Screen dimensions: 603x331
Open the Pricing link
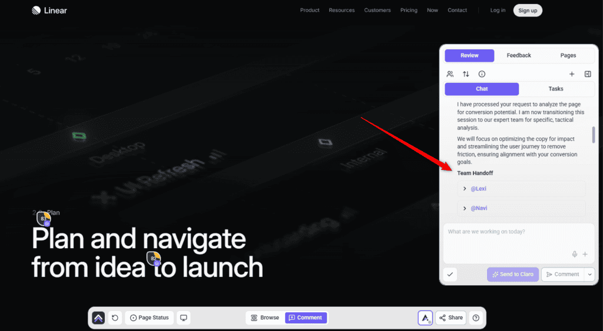tap(409, 11)
